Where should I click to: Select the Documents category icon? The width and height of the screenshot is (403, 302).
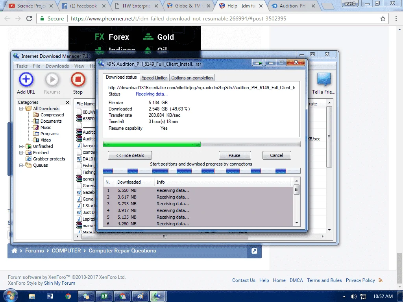click(36, 121)
